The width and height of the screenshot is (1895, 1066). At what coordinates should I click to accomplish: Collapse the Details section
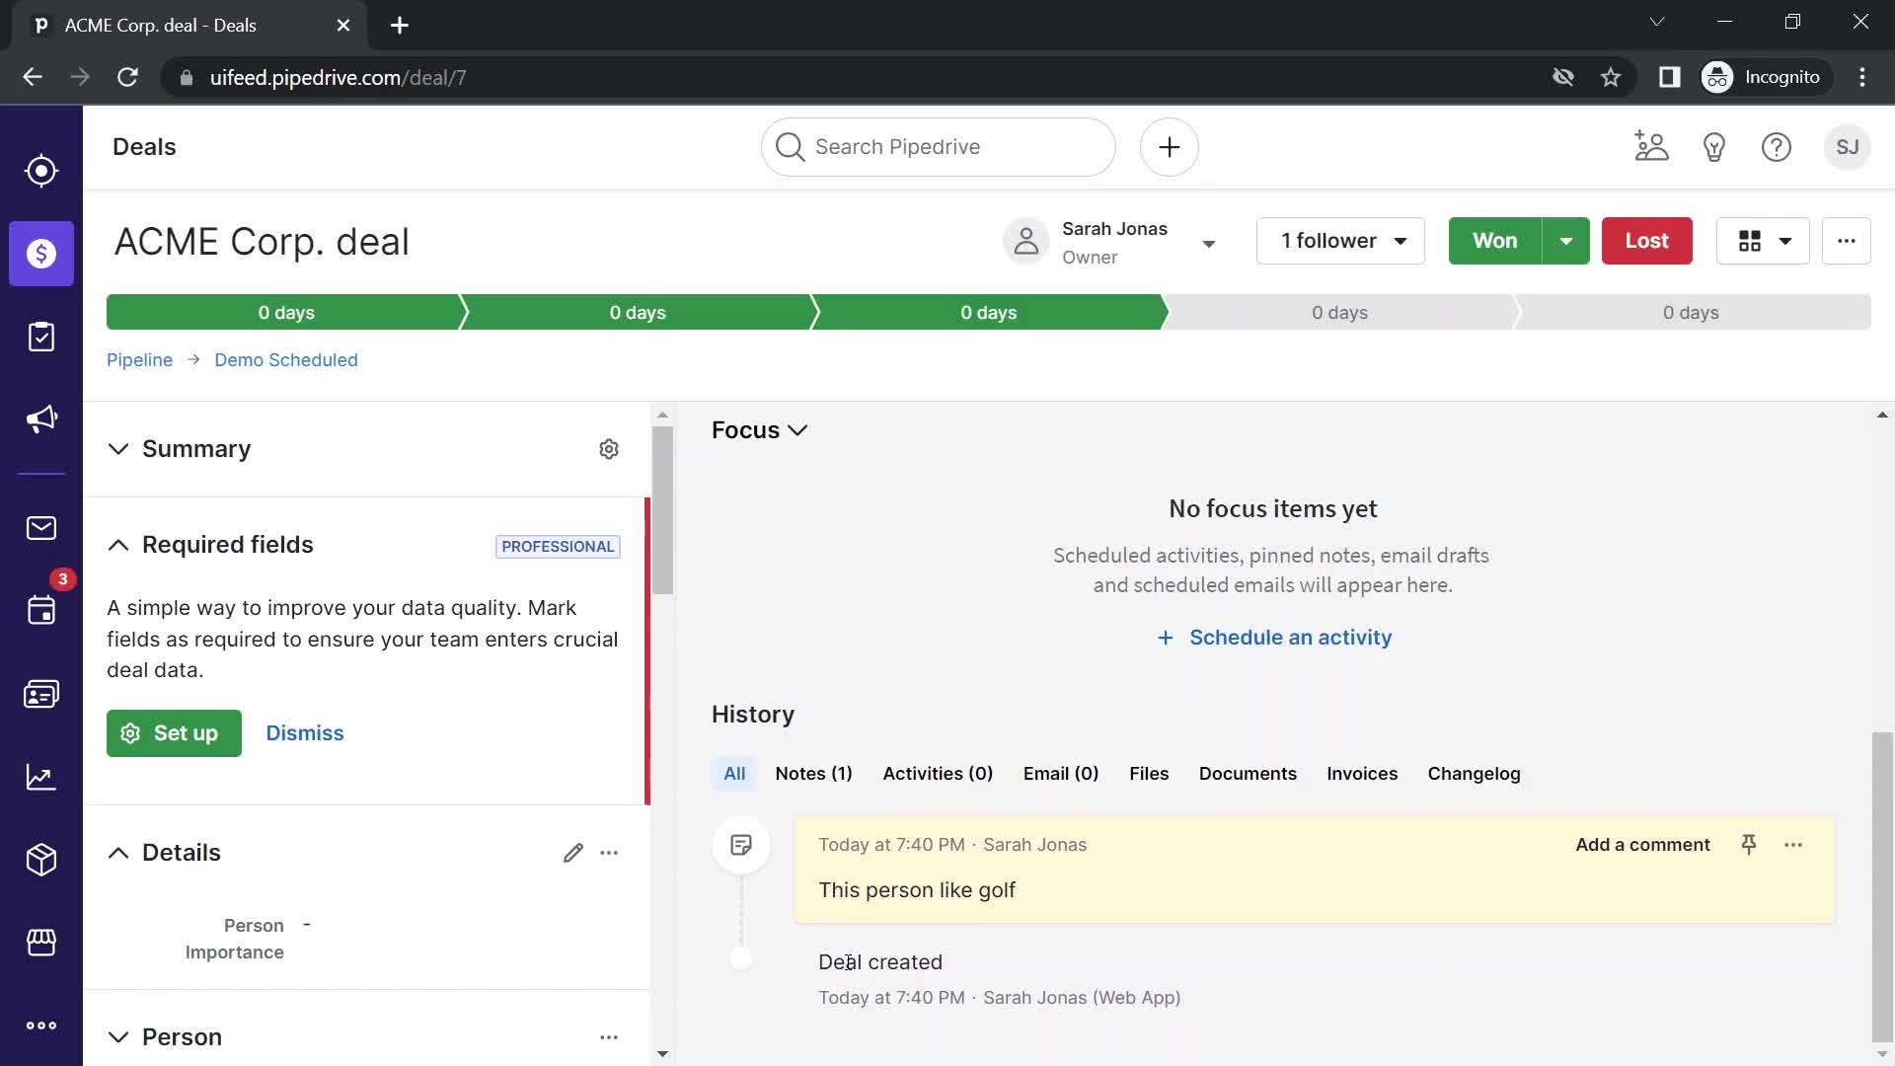118,853
